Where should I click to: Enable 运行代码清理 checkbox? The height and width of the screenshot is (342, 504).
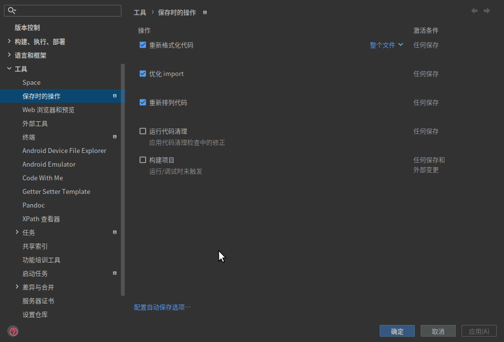[x=143, y=131]
